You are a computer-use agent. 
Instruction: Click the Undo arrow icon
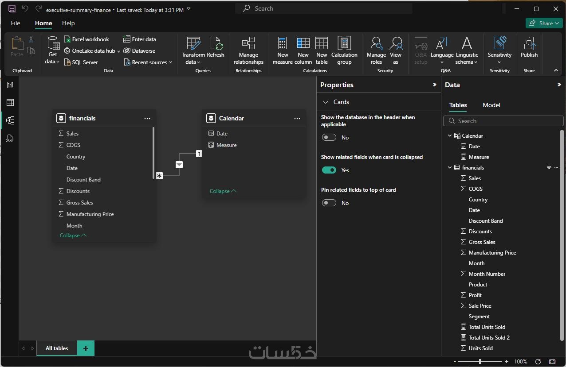25,9
